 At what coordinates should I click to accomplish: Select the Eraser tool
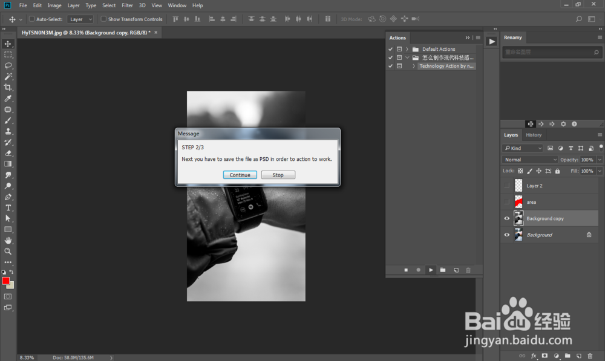8,153
